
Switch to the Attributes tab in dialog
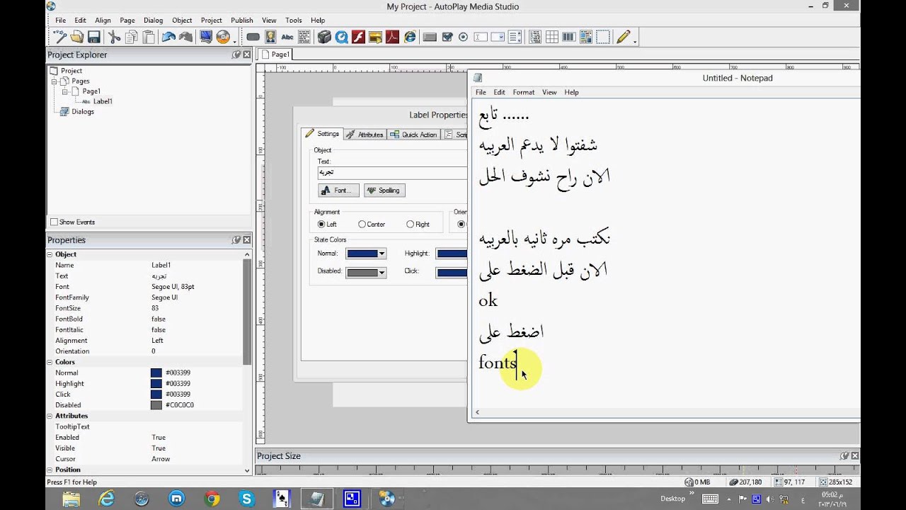pos(365,135)
